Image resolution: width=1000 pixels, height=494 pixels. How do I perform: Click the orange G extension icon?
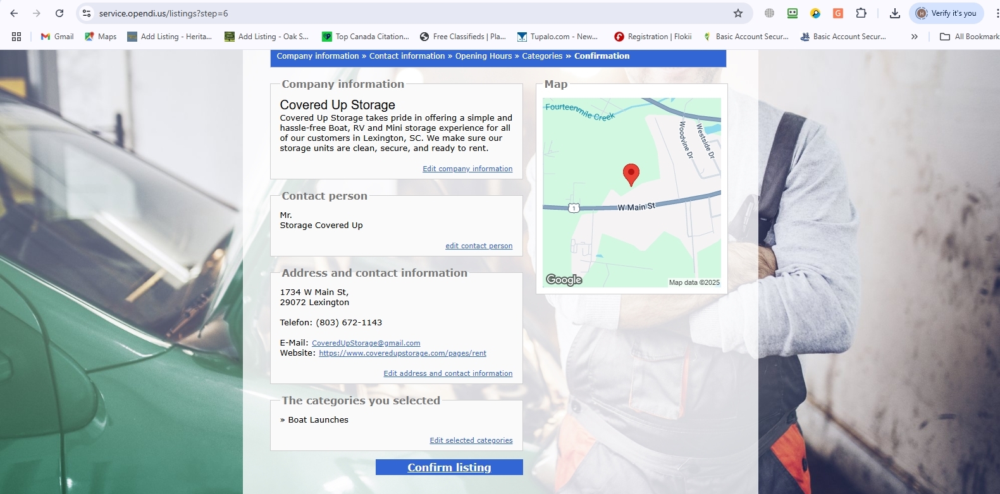(x=838, y=13)
